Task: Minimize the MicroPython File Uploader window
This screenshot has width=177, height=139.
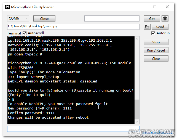Action: [142, 7]
